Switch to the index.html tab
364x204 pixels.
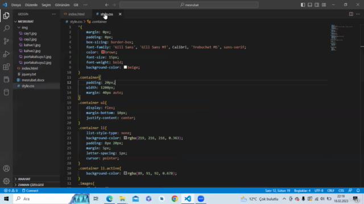pyautogui.click(x=77, y=14)
